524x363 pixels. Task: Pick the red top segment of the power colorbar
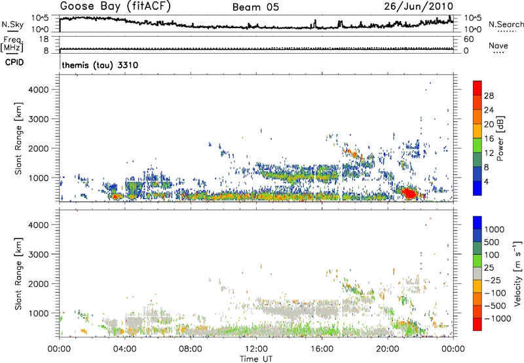pyautogui.click(x=477, y=88)
